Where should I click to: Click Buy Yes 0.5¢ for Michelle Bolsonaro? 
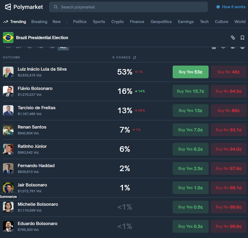(191, 207)
